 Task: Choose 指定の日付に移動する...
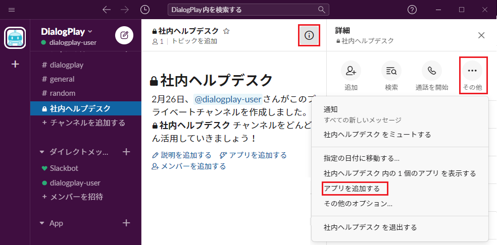pos(400,158)
